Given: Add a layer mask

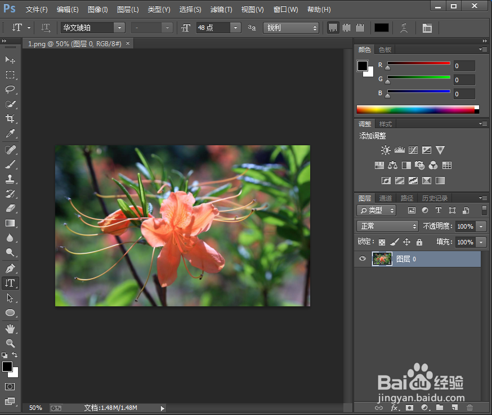Looking at the screenshot, I should pos(409,408).
